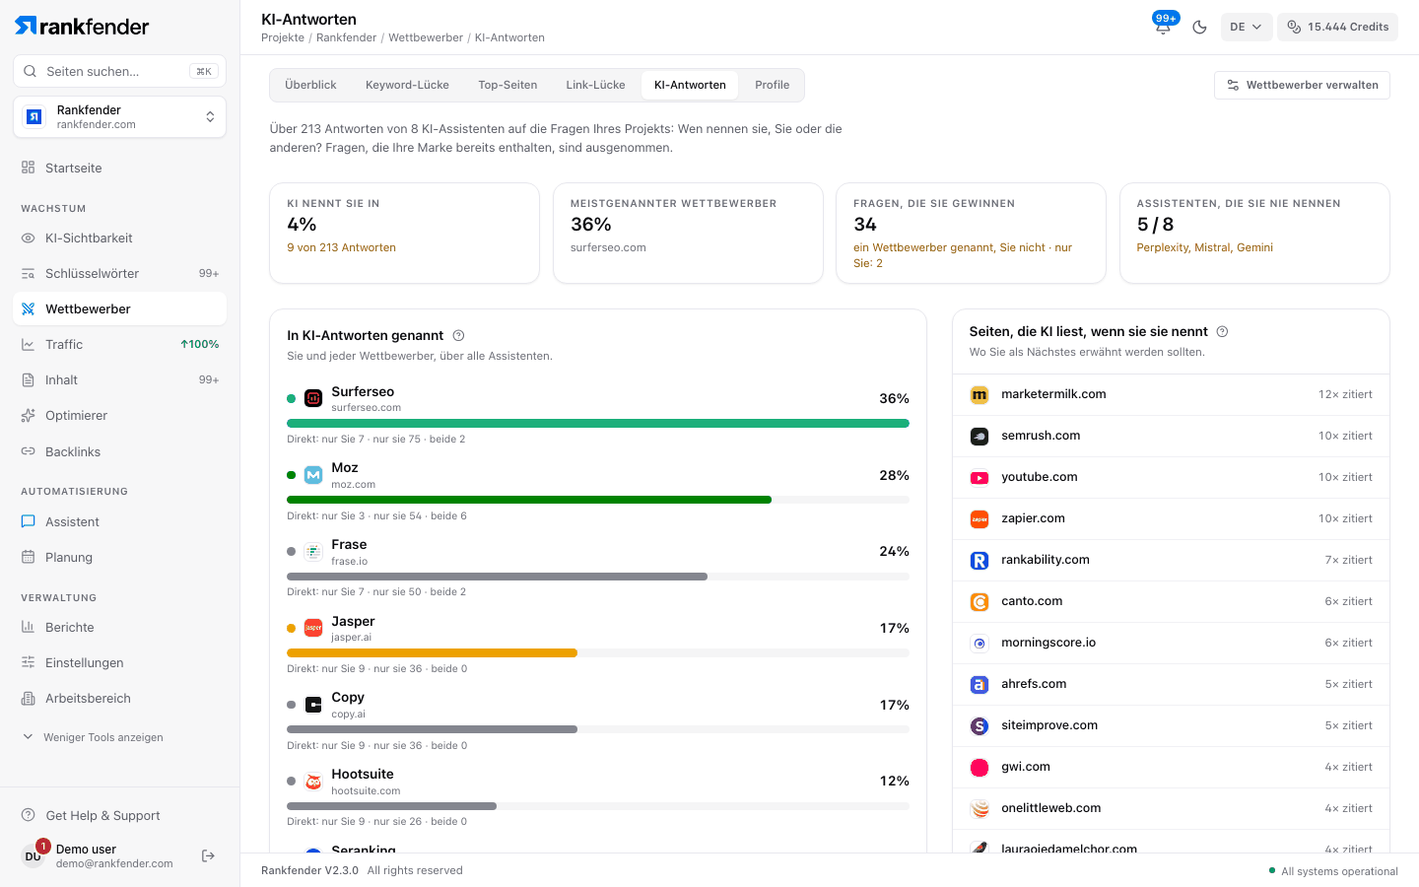Open Traffic chart icon item
This screenshot has height=887, width=1419.
click(x=119, y=344)
